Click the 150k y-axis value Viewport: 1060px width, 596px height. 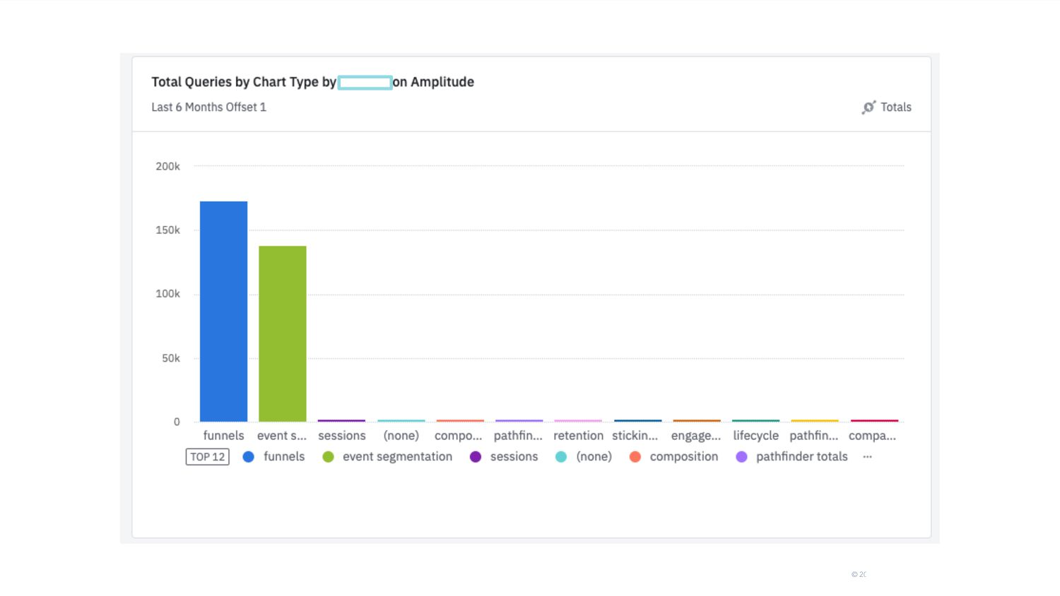(168, 230)
